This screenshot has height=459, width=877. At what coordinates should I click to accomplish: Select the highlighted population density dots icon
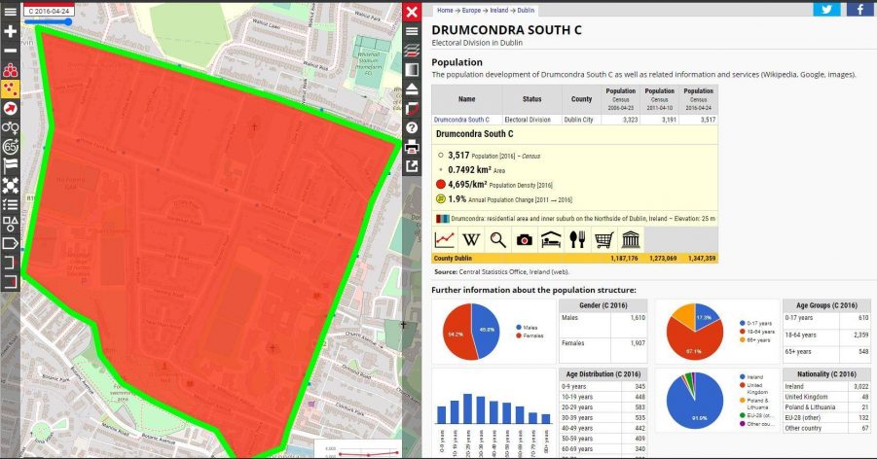[x=10, y=88]
